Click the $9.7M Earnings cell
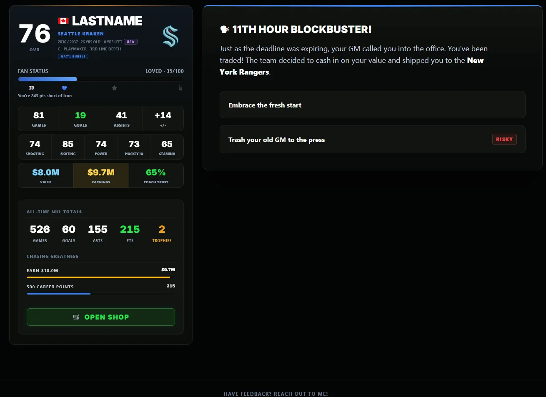 (x=101, y=175)
